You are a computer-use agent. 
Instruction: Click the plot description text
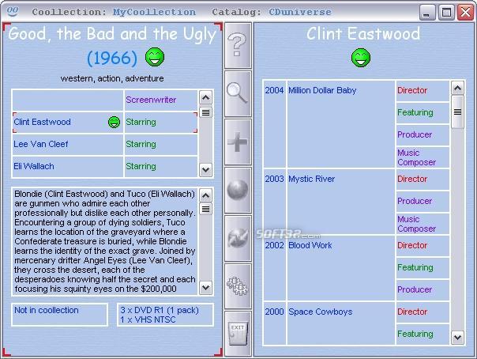[x=105, y=241]
